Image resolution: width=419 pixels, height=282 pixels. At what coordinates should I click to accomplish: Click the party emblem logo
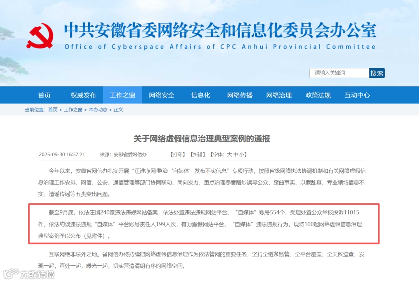(x=40, y=36)
